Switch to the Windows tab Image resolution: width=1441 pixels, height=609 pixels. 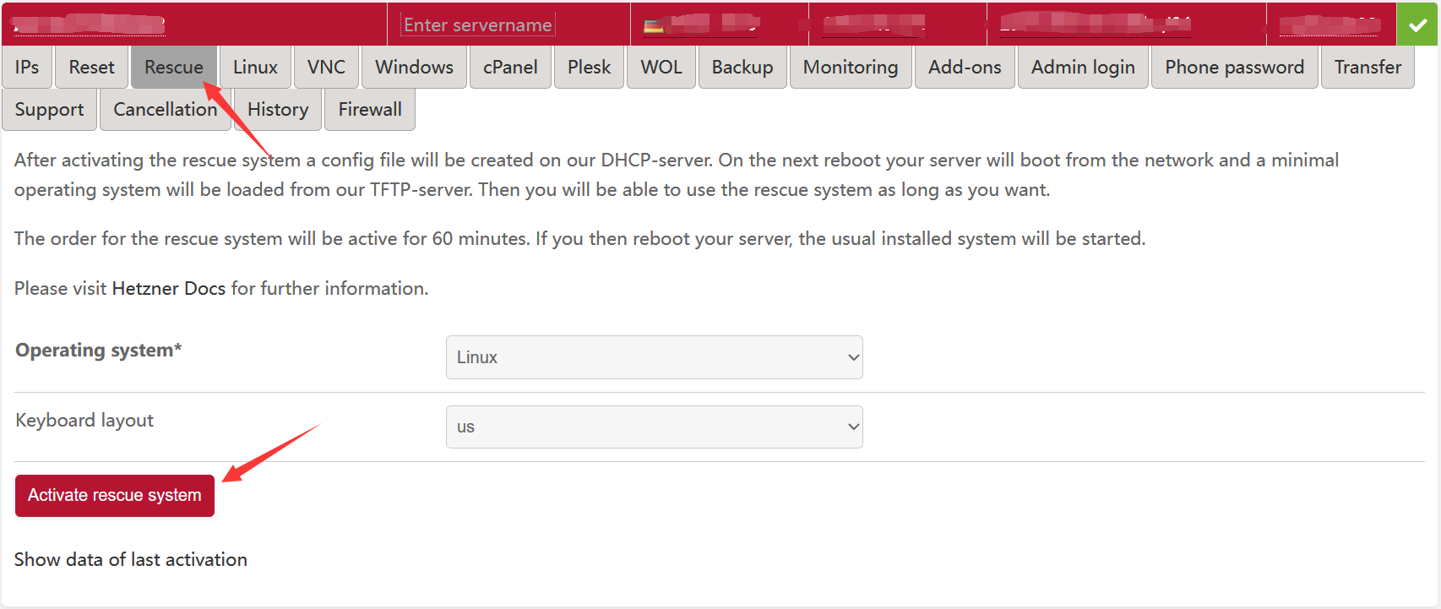[414, 68]
